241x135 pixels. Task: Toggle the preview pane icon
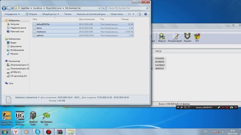point(139,14)
